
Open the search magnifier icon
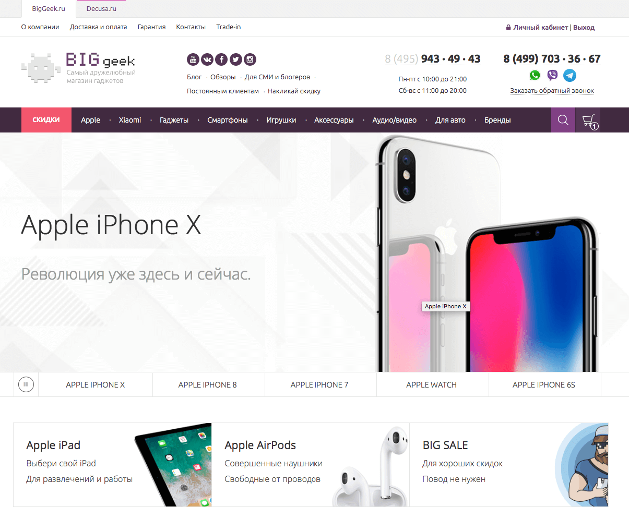(x=563, y=120)
